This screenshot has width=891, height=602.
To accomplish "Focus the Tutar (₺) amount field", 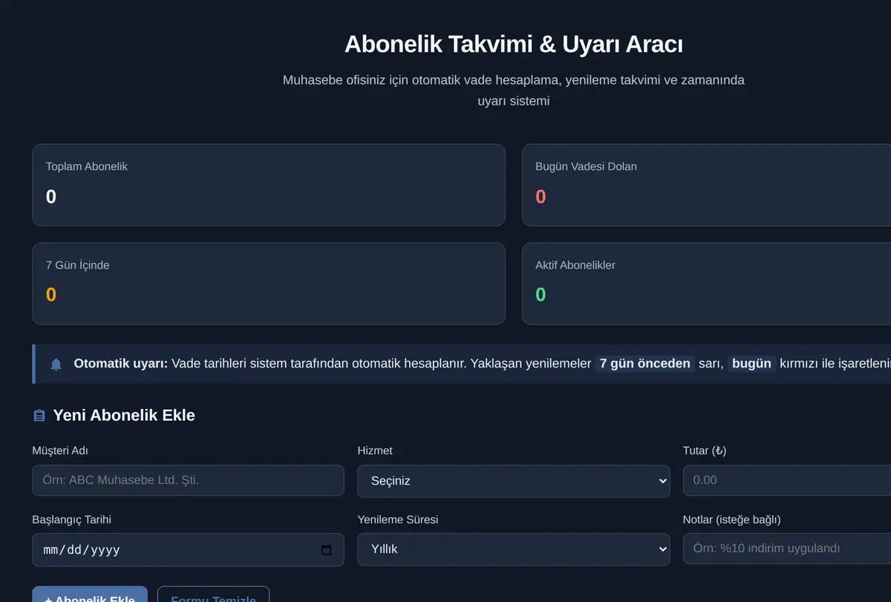I will click(x=787, y=480).
